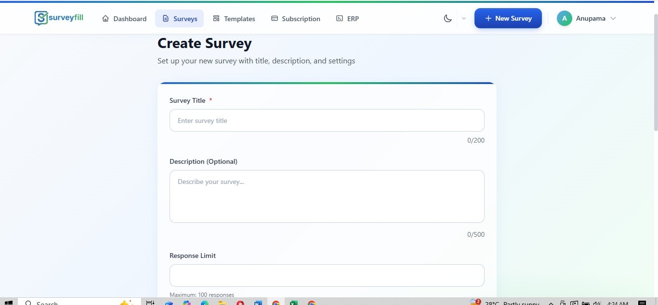
Task: Open Microsoft Word from the taskbar
Action: [258, 303]
